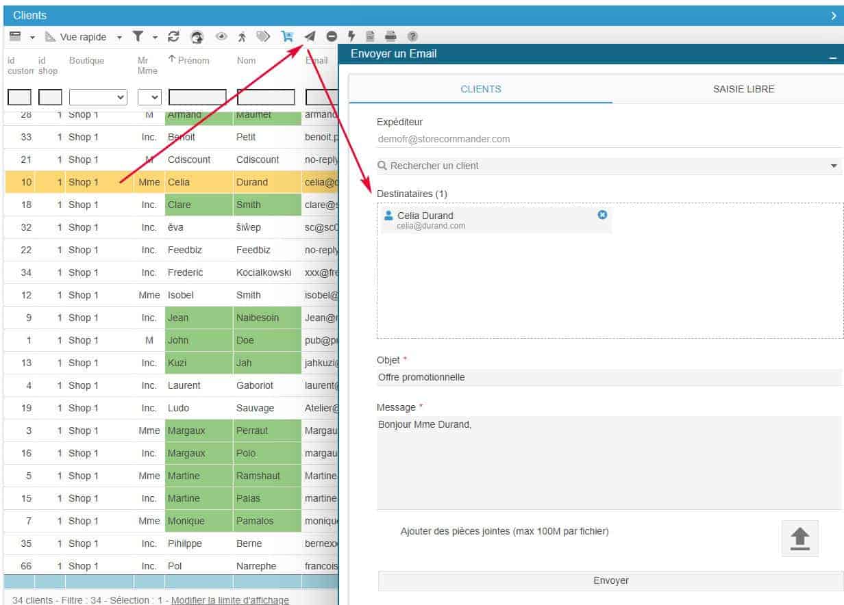Select the CLIENTS tab
Image resolution: width=844 pixels, height=605 pixels.
pos(481,89)
